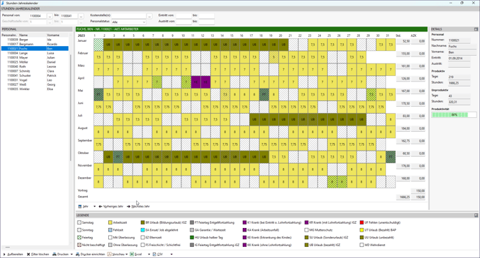Click the Jahr calendar icon
The width and height of the screenshot is (480, 258).
80,206
